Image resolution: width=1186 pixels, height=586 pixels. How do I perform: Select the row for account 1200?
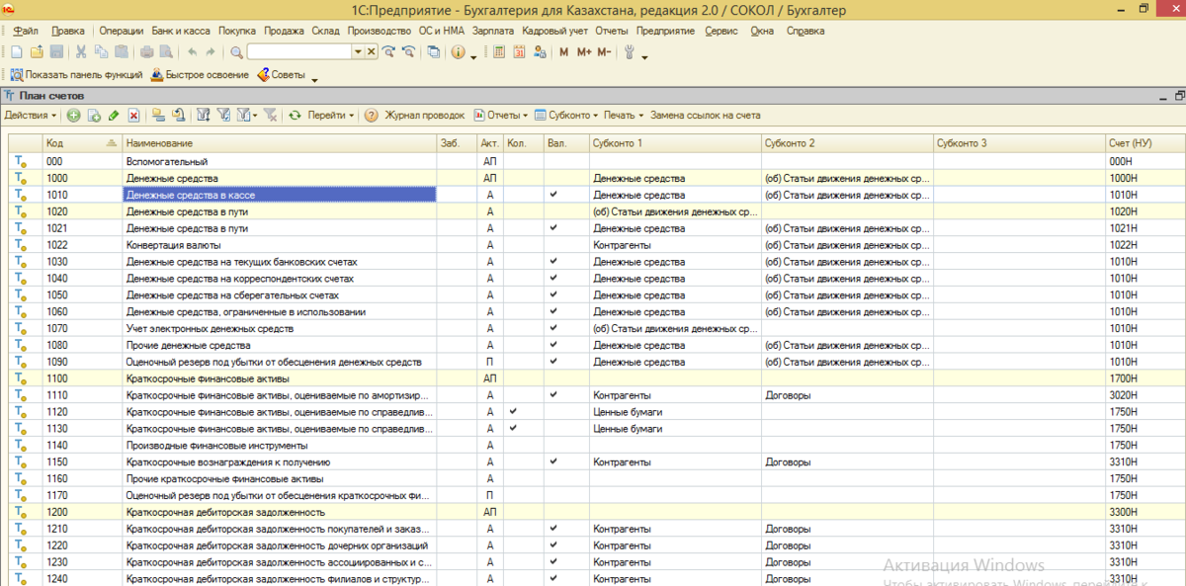pyautogui.click(x=225, y=512)
